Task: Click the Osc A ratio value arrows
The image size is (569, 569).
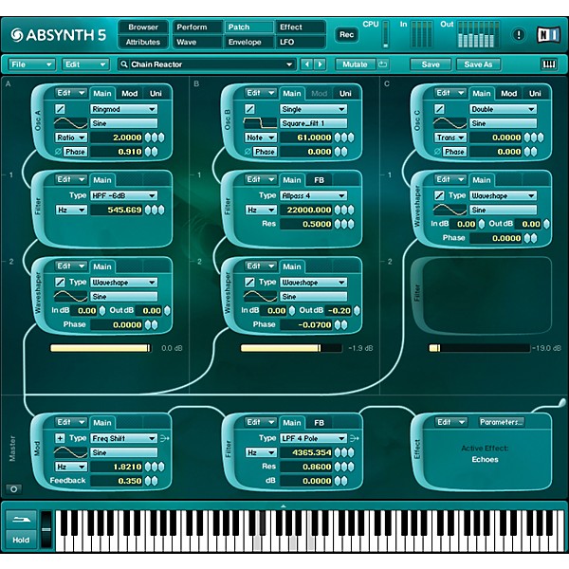Action: pyautogui.click(x=155, y=138)
